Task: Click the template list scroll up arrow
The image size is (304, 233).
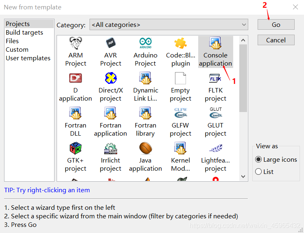Action: [x=243, y=40]
